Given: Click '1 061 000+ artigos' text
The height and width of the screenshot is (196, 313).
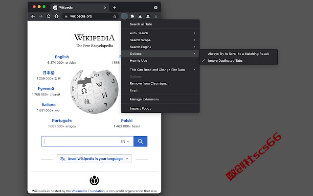Looking at the screenshot, I should click(62, 126).
